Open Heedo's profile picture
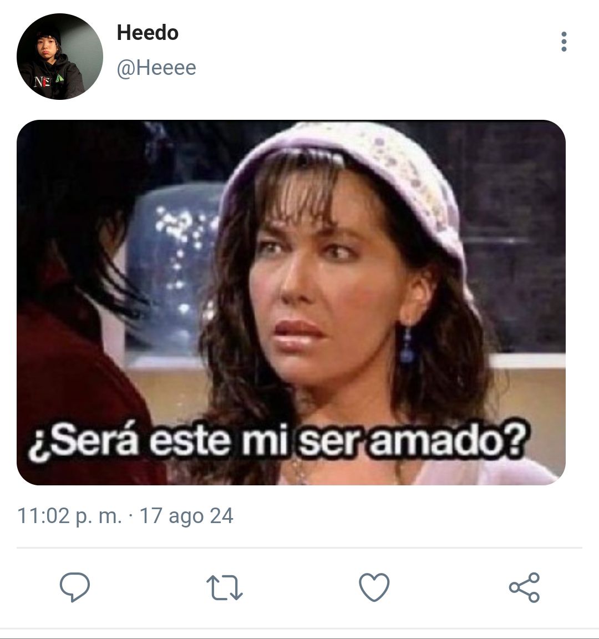 (59, 56)
